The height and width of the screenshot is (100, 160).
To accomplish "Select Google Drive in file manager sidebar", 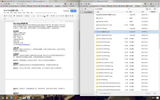I will 87,12.
